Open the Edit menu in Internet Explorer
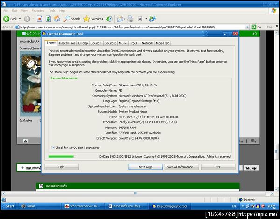 click(14, 11)
